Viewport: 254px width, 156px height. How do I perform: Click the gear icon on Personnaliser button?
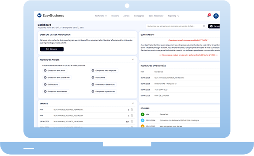pos(211,26)
